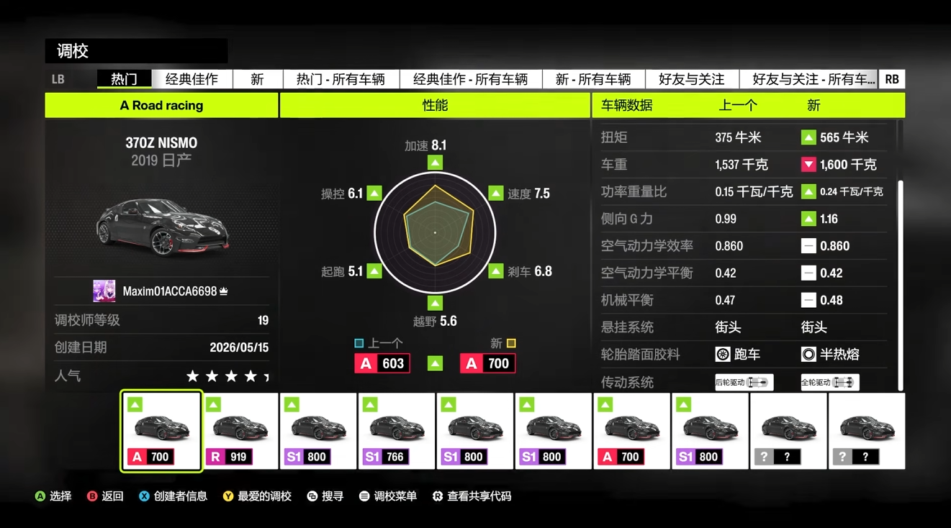
Task: Click the performance radar chart
Action: (x=435, y=232)
